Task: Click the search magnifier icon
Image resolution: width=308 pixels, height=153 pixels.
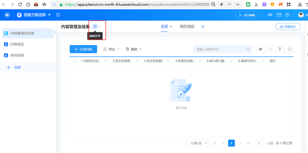Action: 248,49
